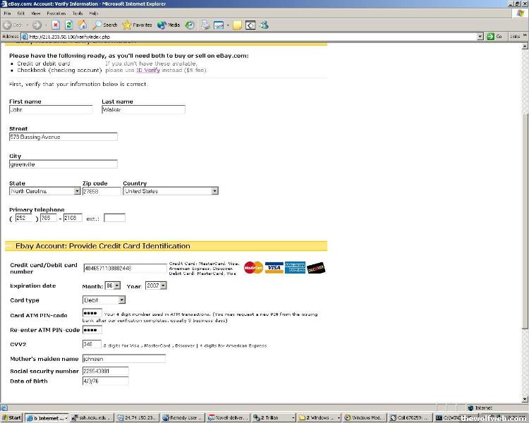529x423 pixels.
Task: Open the Favorites star in the toolbar
Action: pyautogui.click(x=137, y=25)
